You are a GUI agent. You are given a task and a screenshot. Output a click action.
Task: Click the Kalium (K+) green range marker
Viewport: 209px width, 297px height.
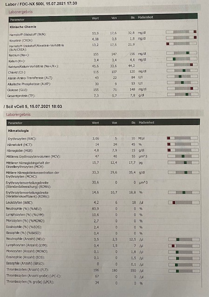point(174,59)
